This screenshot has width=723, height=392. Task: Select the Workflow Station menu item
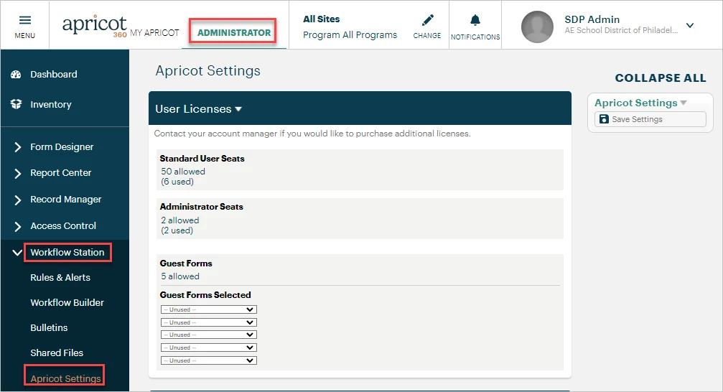pyautogui.click(x=67, y=252)
